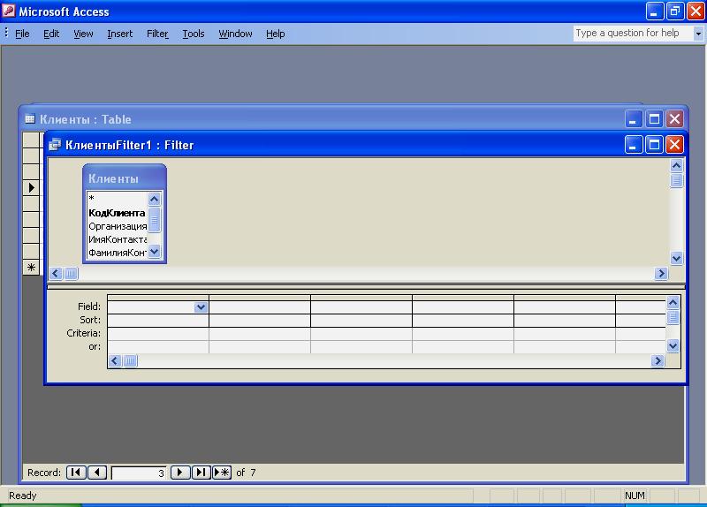Open the File menu
The image size is (707, 507).
click(x=22, y=34)
